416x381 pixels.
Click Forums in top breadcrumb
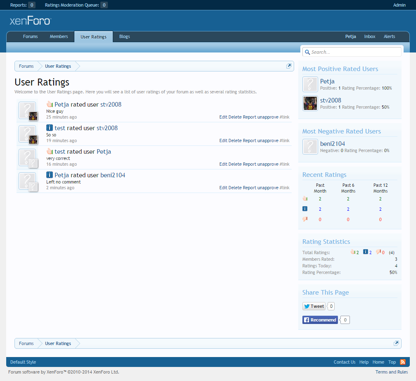coord(26,66)
